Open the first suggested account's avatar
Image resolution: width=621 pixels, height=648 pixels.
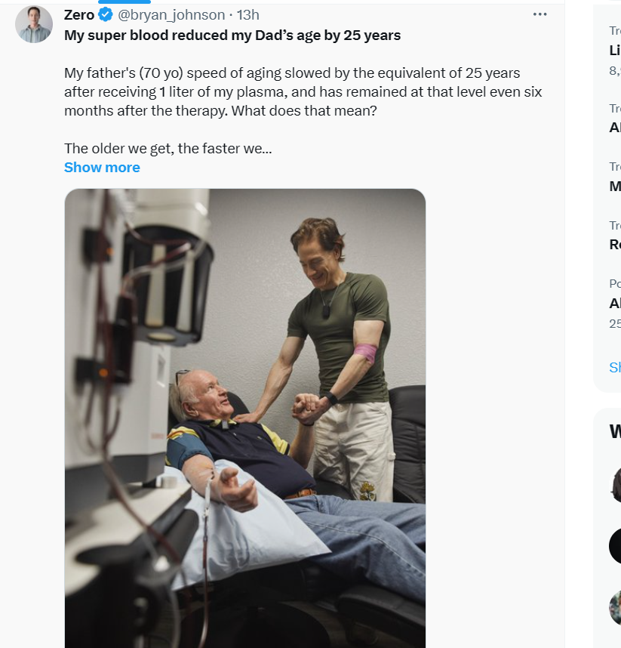click(x=616, y=485)
